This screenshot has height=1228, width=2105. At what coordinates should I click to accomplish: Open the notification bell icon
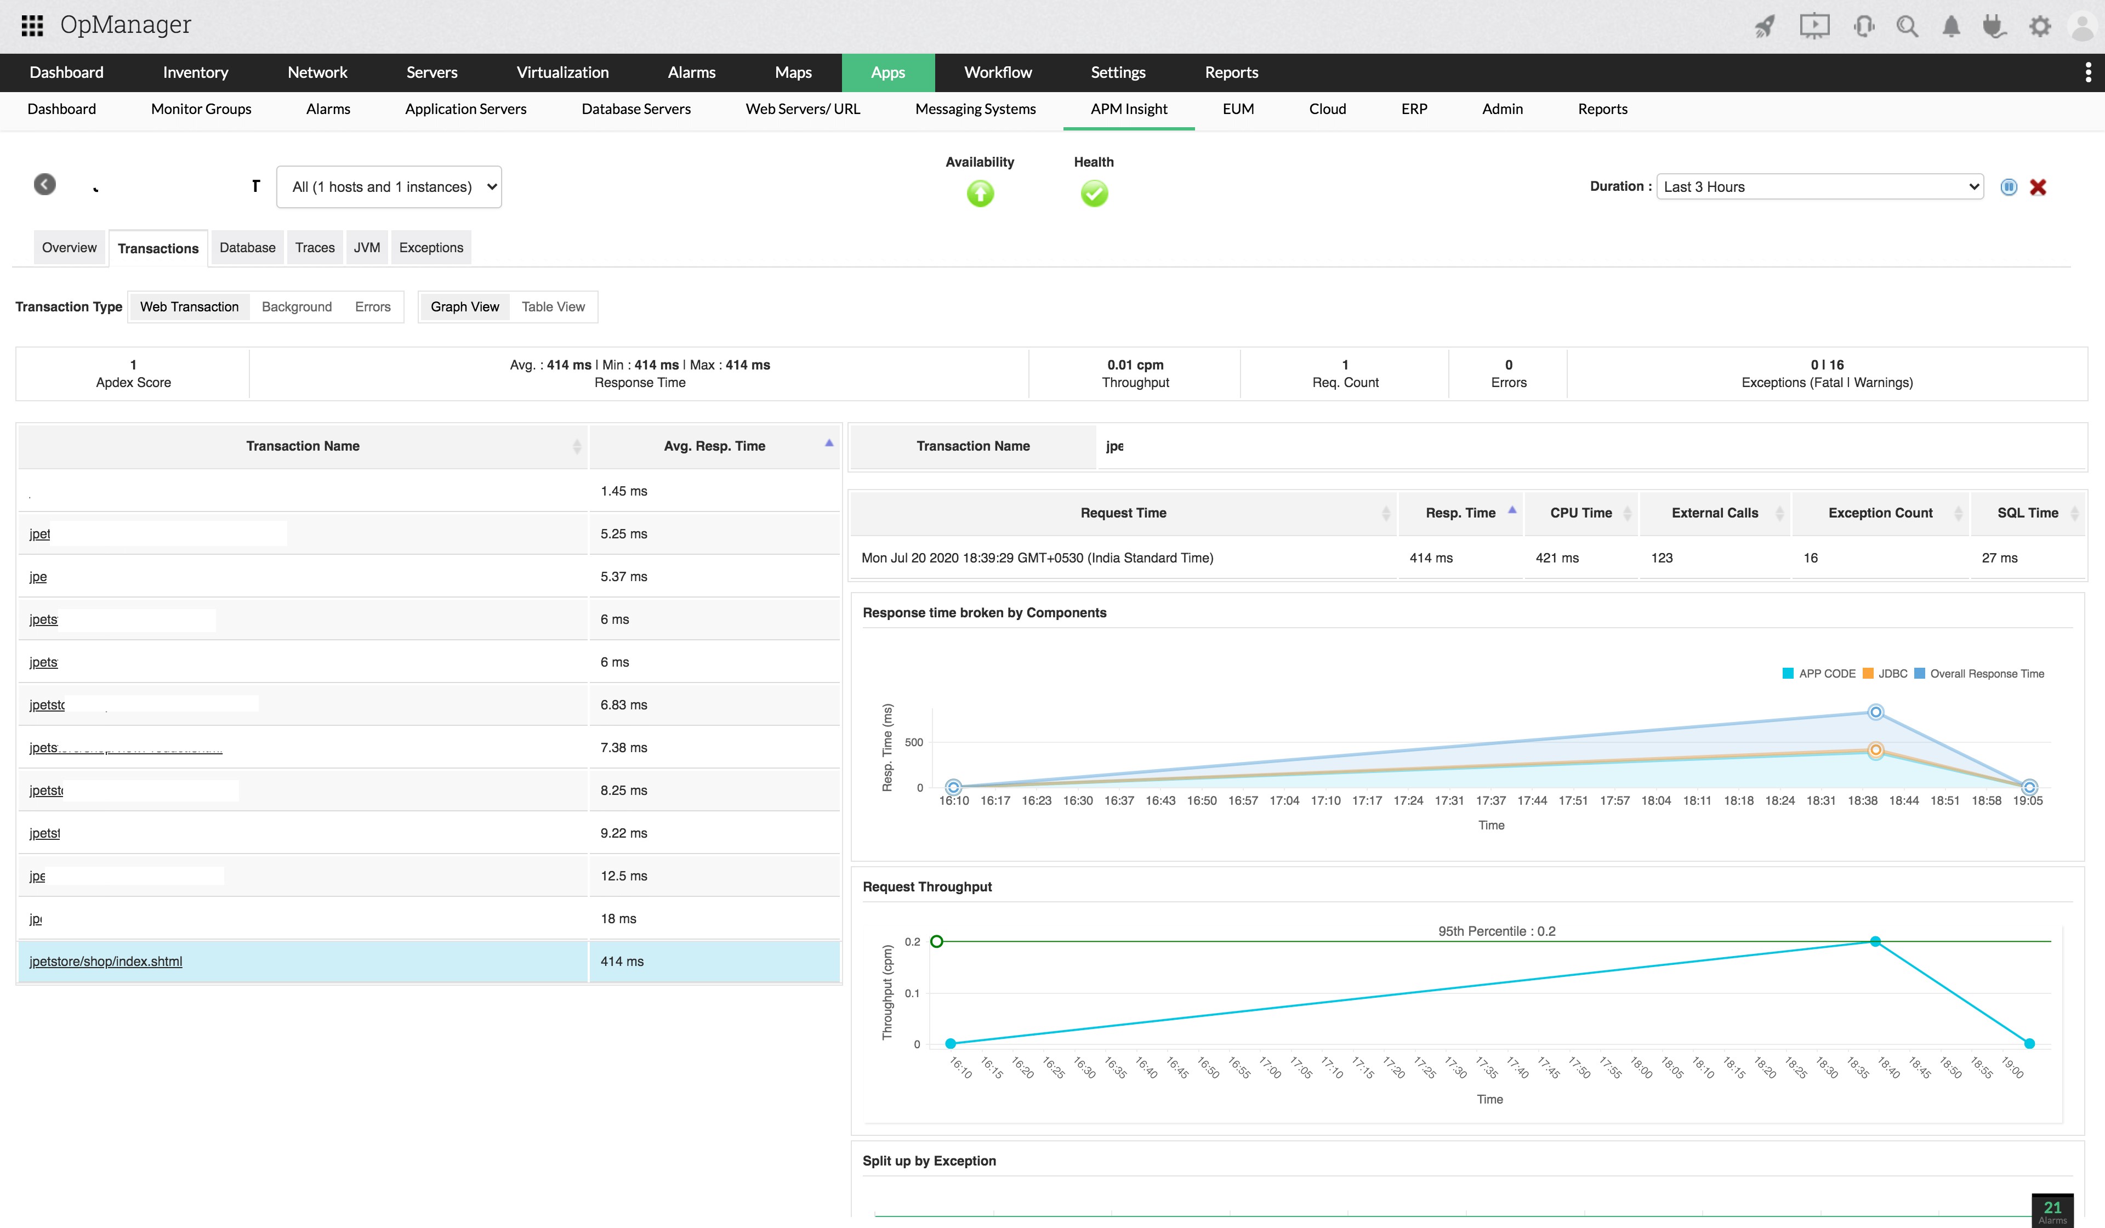pyautogui.click(x=1950, y=27)
